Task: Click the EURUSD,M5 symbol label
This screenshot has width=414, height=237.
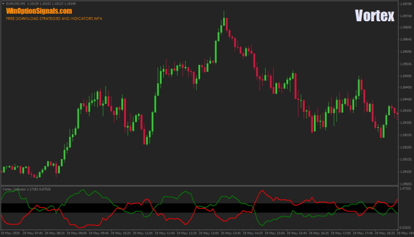Action: 17,3
